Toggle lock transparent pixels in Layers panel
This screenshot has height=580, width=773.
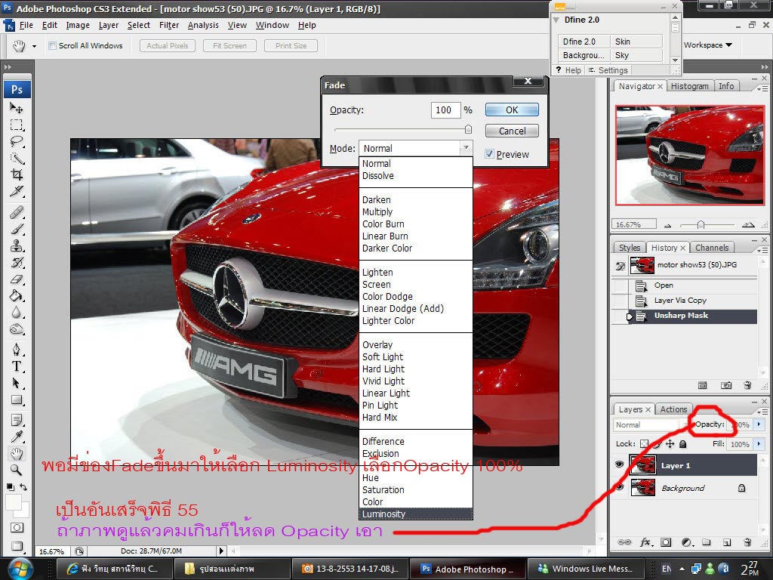pos(645,444)
